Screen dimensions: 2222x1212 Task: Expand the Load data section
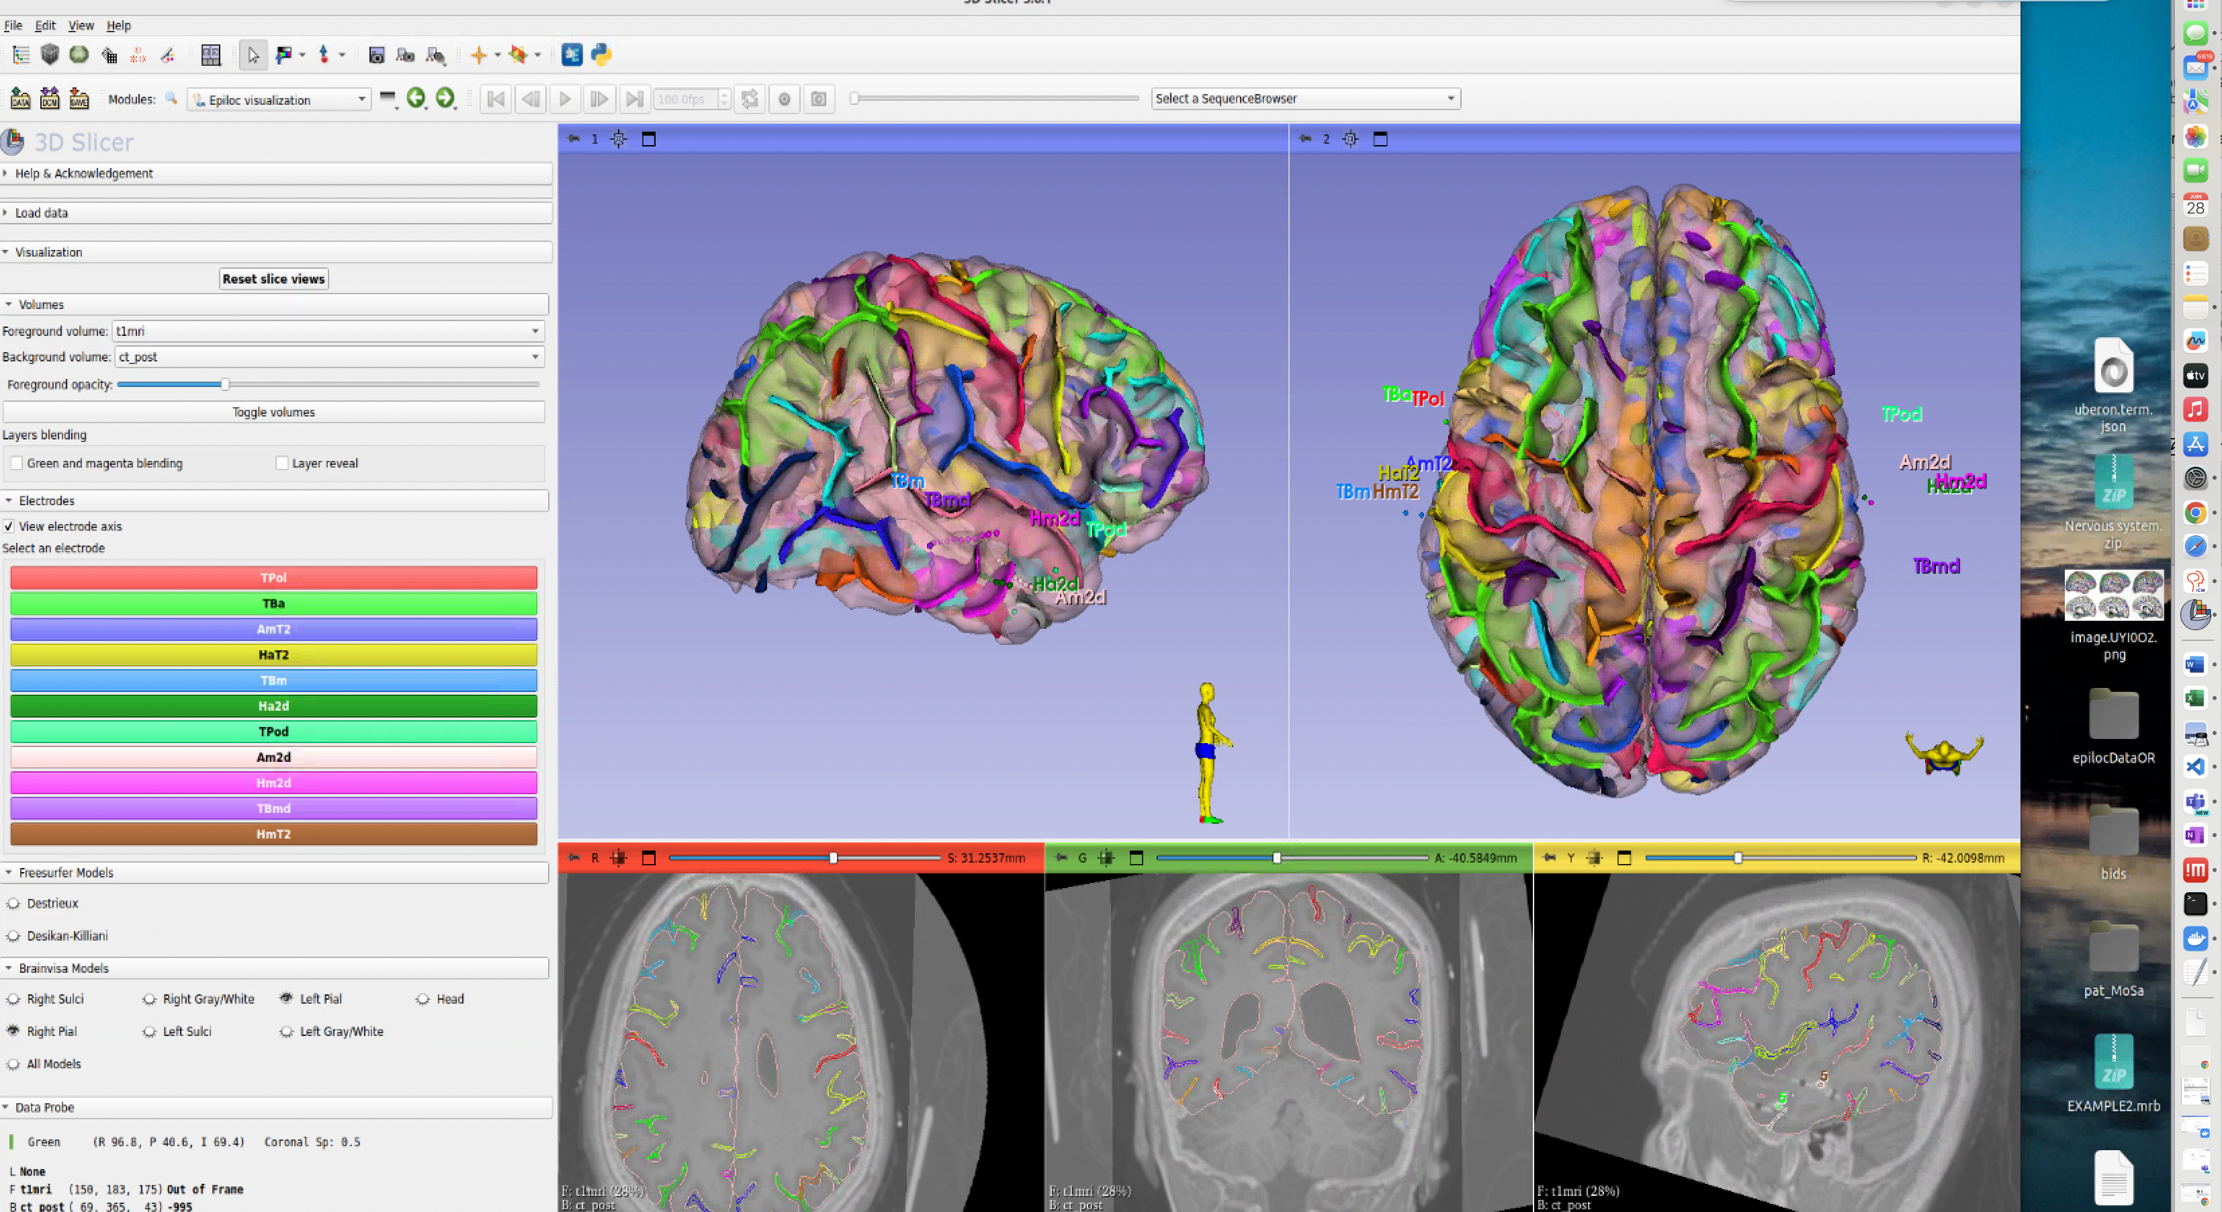coord(40,213)
